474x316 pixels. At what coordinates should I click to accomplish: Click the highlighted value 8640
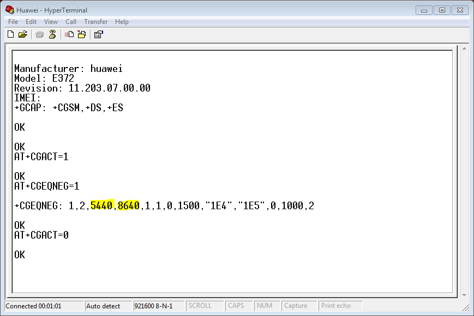point(129,205)
